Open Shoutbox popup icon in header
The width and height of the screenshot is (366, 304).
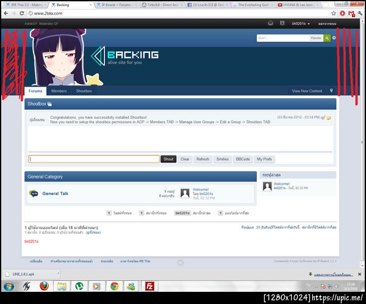click(49, 104)
